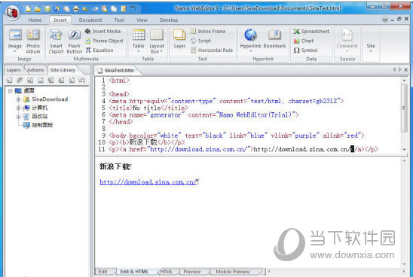The width and height of the screenshot is (413, 277).
Task: Click the last Site Library toolbar icon
Action: [x=82, y=81]
